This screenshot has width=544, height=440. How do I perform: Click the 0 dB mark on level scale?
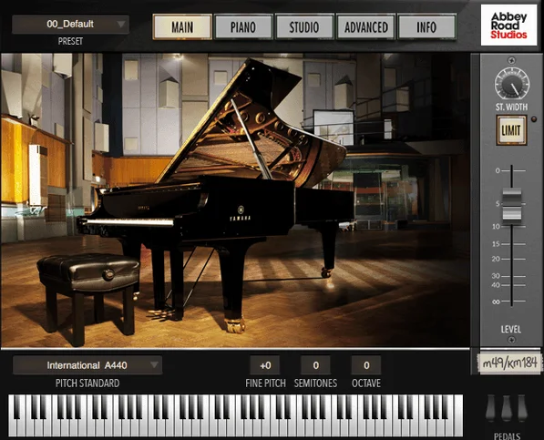pos(498,170)
